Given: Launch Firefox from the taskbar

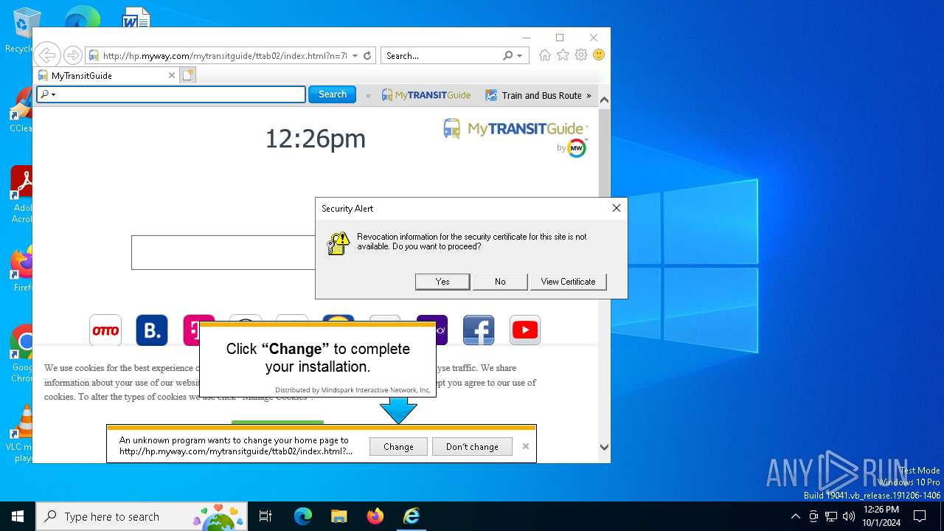Looking at the screenshot, I should [375, 516].
